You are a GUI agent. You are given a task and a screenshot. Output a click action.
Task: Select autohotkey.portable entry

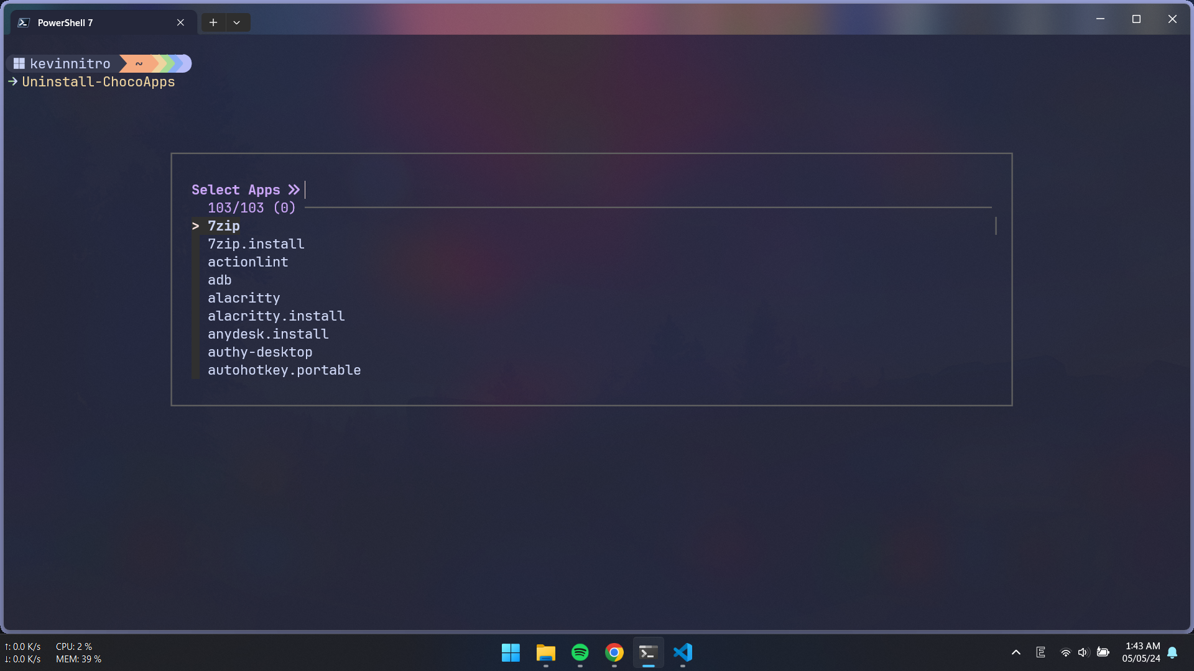(x=284, y=370)
